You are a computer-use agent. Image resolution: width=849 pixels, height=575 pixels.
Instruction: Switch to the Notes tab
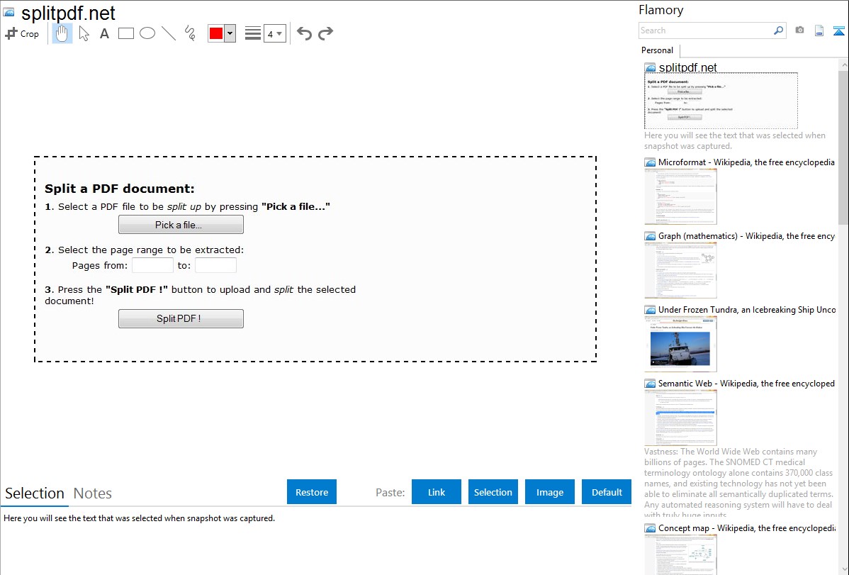(x=93, y=493)
